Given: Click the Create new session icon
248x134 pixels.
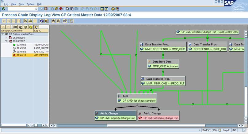Looking at the screenshot, I should (x=102, y=9).
